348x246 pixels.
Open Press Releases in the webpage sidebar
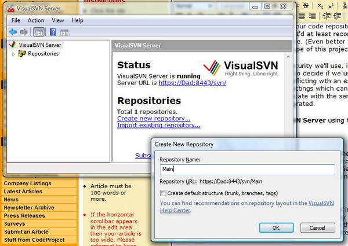coord(24,215)
